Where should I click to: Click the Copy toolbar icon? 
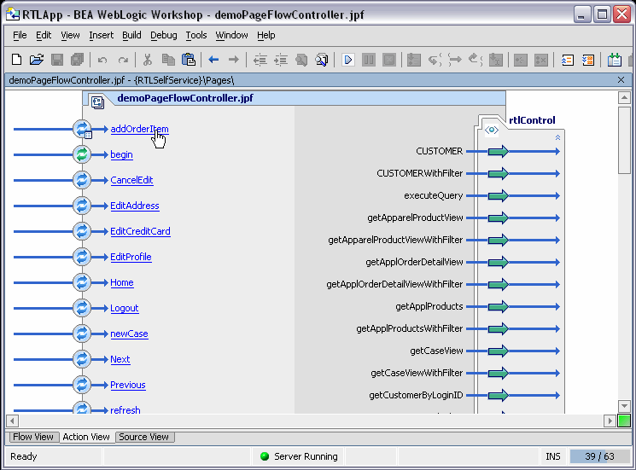[x=168, y=60]
